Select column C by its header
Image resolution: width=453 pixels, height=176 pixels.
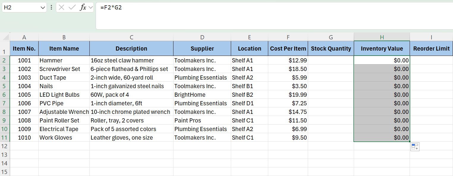click(131, 37)
